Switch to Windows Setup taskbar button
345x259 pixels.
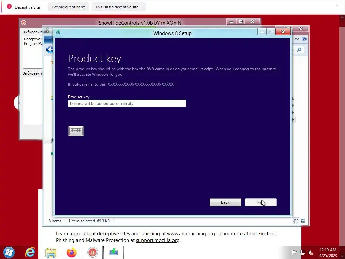(x=113, y=252)
